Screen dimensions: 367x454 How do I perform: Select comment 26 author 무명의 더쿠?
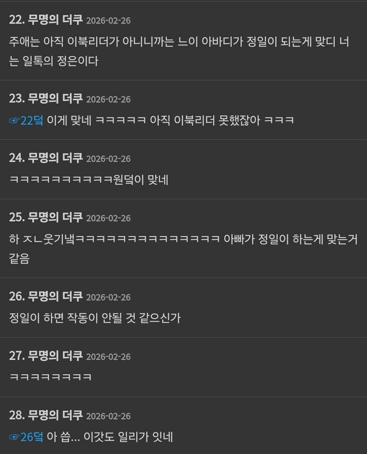tap(55, 296)
